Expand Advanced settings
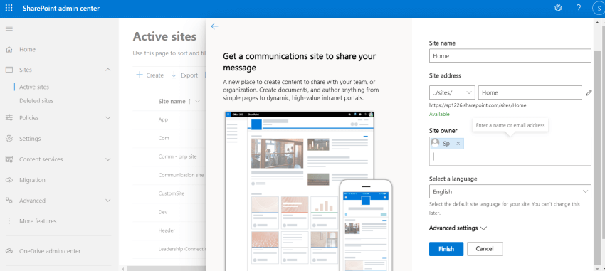Screen dimensions: 605x271 click(x=458, y=228)
